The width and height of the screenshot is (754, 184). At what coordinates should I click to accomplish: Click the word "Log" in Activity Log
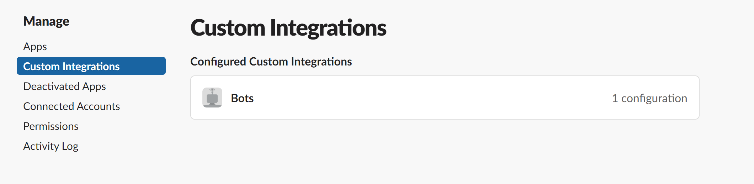click(x=70, y=147)
